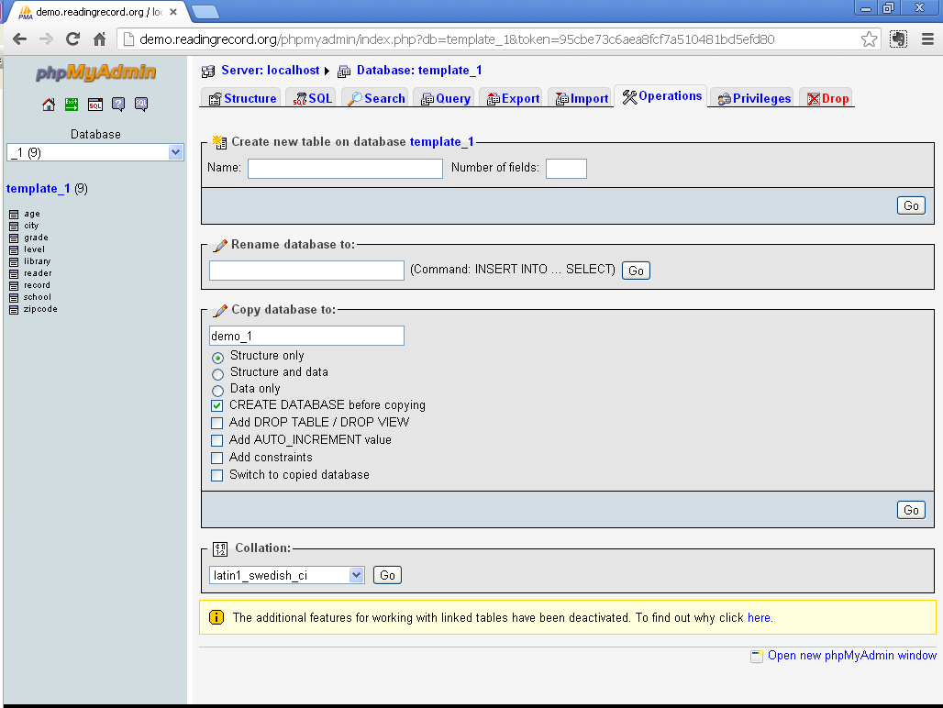Click the browser address bar URL

[x=457, y=39]
